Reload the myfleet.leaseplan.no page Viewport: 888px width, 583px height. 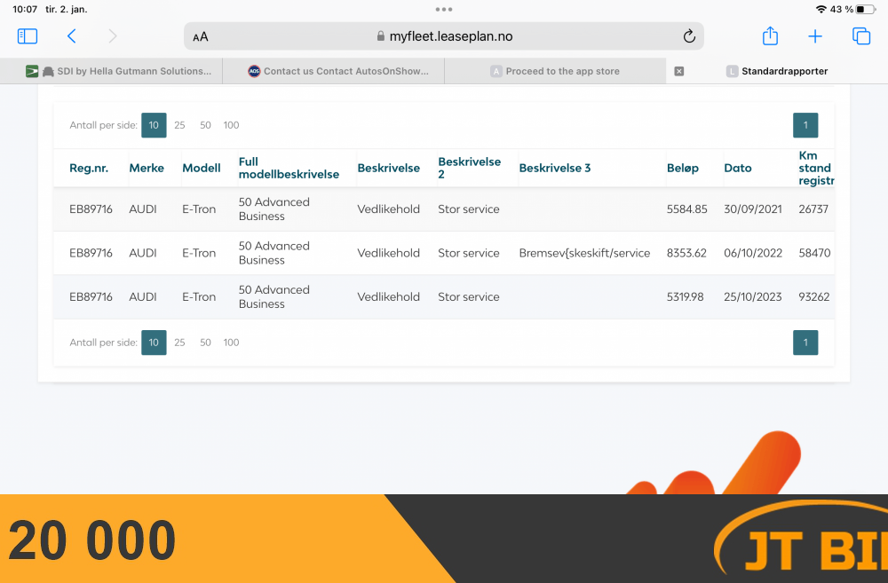[689, 36]
